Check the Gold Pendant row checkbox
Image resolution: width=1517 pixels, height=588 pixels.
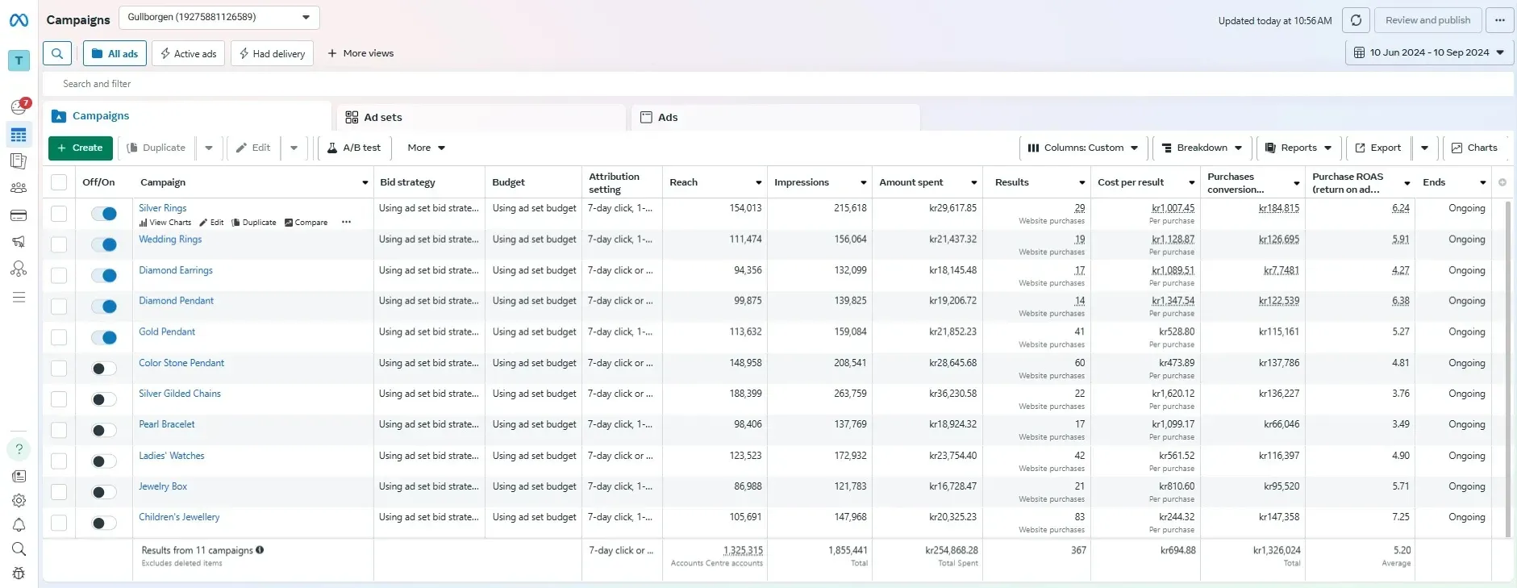[59, 337]
